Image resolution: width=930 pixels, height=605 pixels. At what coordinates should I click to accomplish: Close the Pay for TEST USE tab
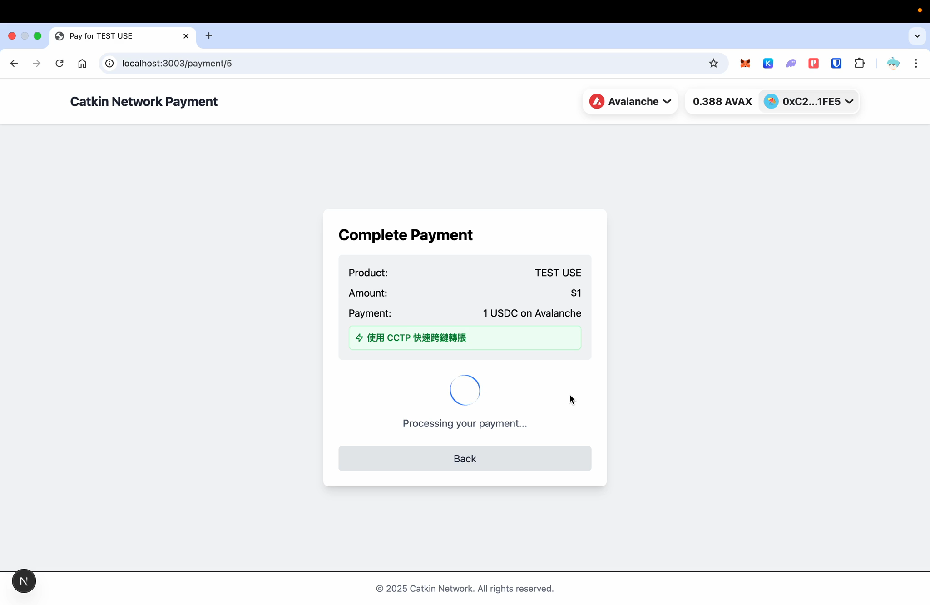[x=186, y=36]
